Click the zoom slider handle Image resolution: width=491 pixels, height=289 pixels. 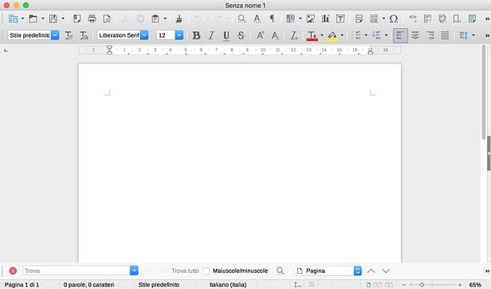pyautogui.click(x=422, y=285)
